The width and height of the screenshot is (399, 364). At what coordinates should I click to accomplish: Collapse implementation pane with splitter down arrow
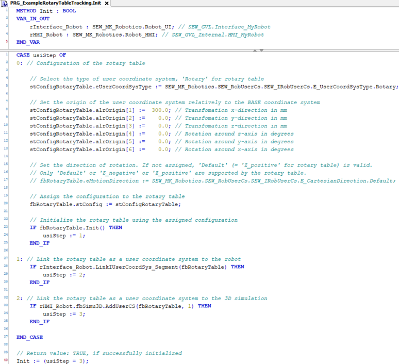[261, 50]
